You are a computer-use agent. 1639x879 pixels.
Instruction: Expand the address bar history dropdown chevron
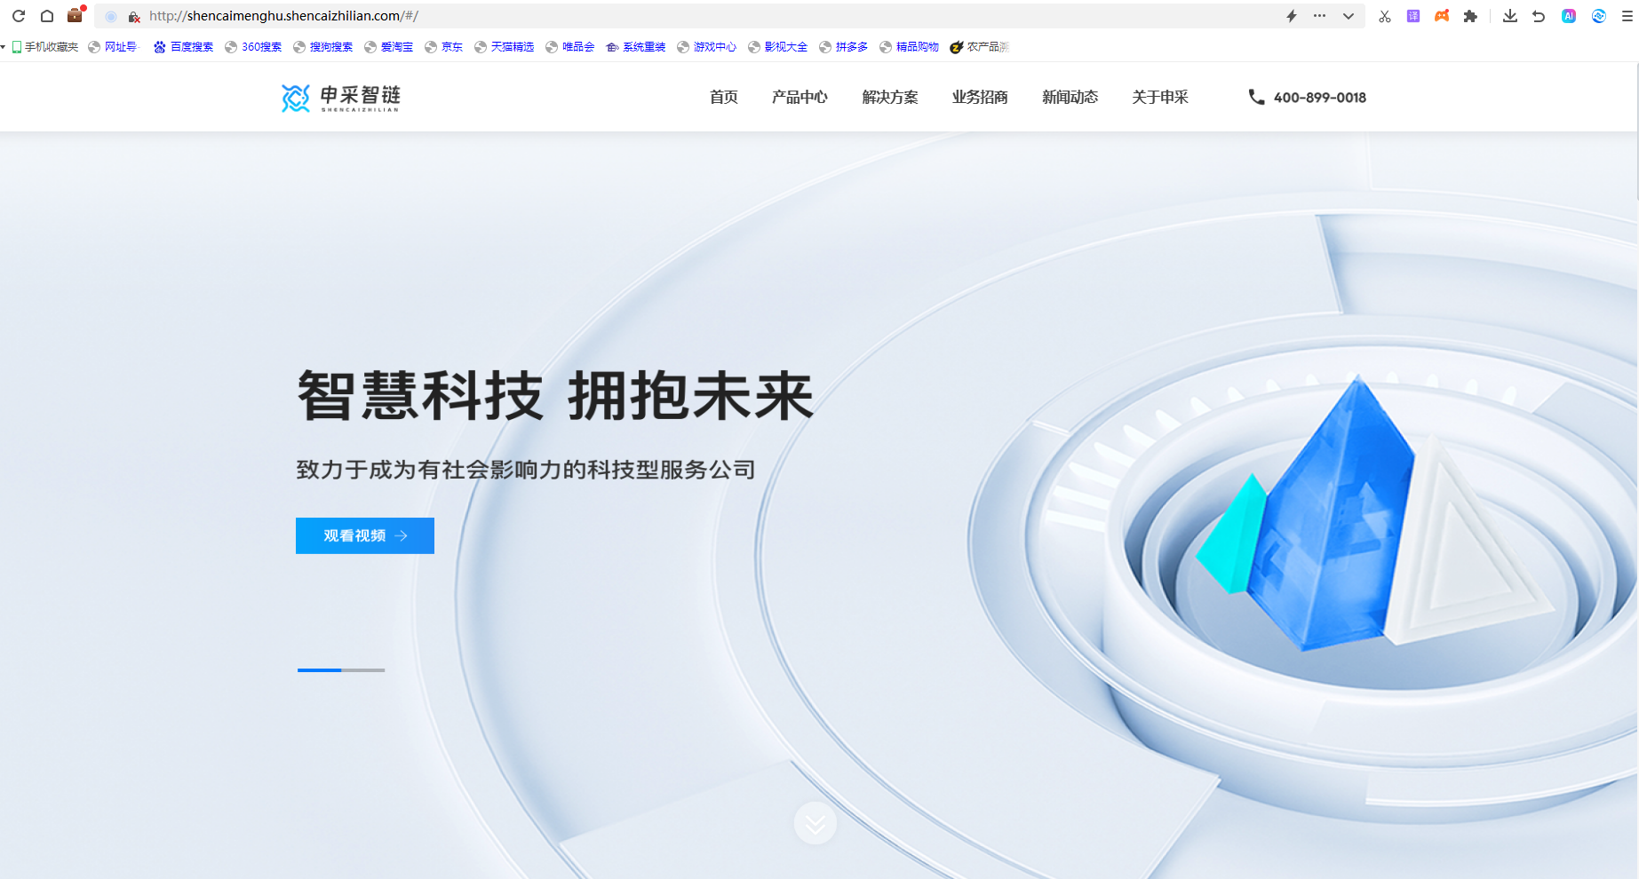click(x=1349, y=16)
